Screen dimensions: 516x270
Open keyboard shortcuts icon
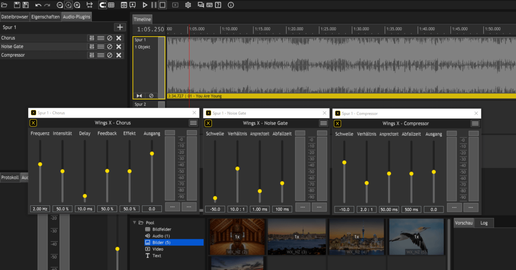tap(209, 5)
